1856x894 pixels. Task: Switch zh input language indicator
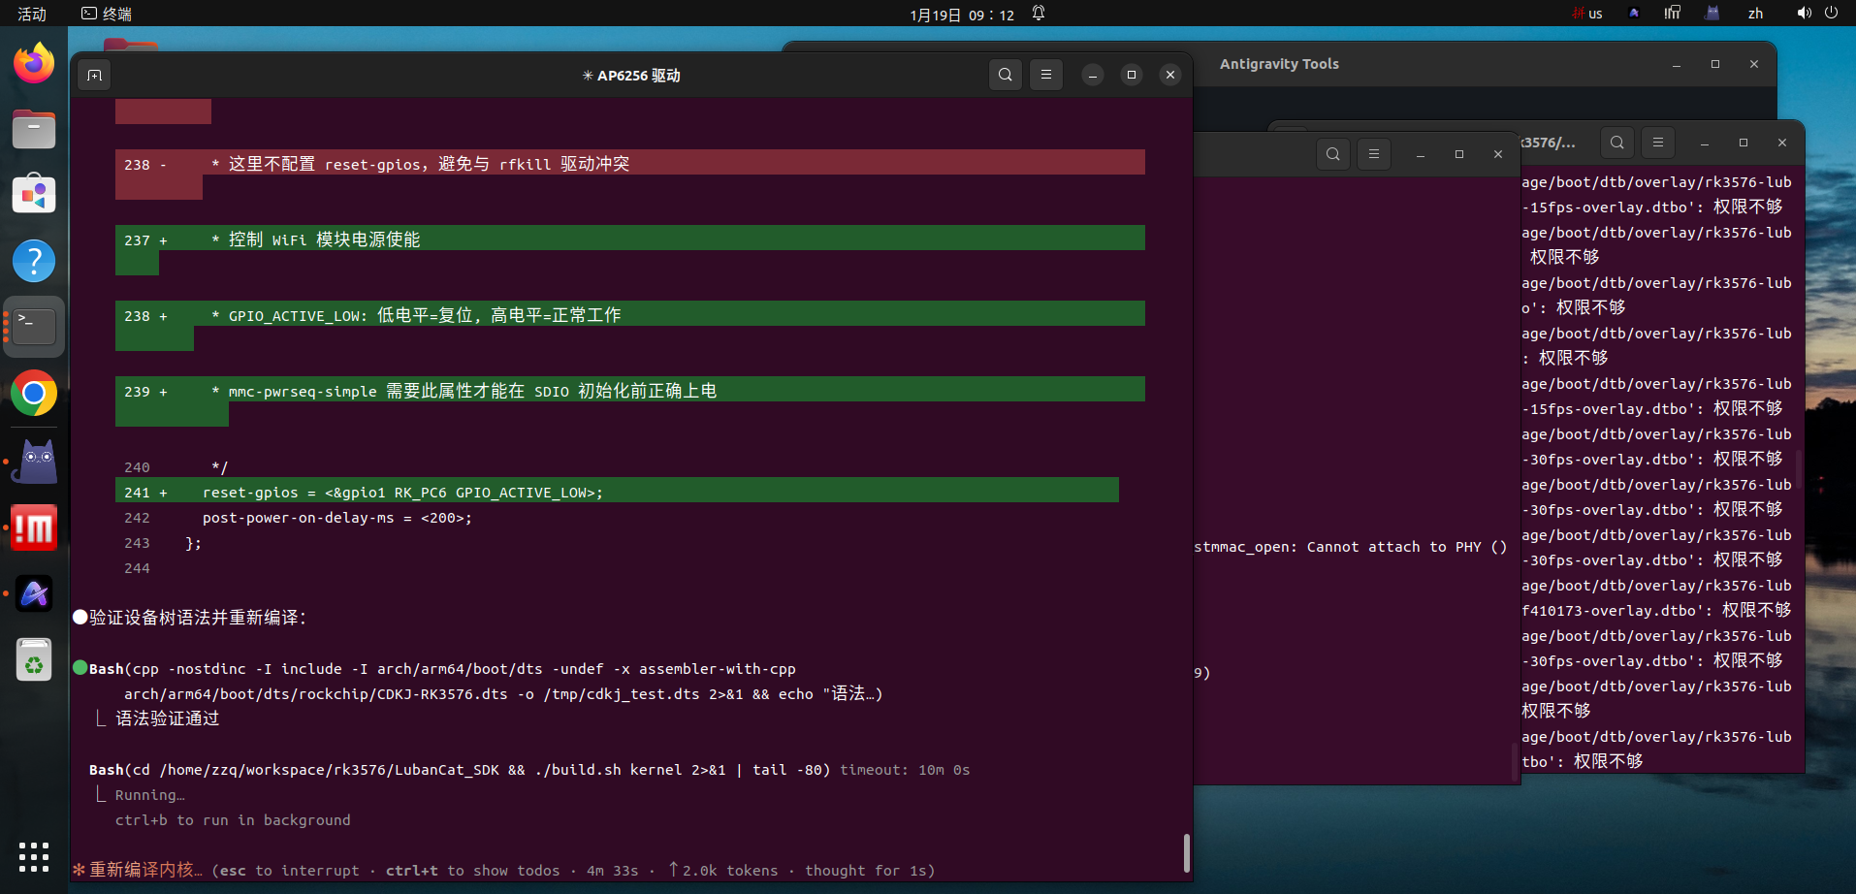(1755, 14)
